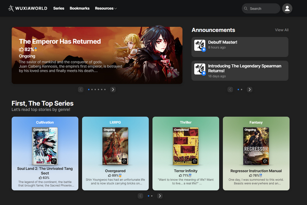The height and width of the screenshot is (205, 307).
Task: Click the Regressor Instruction Manual book cover
Action: [256, 146]
